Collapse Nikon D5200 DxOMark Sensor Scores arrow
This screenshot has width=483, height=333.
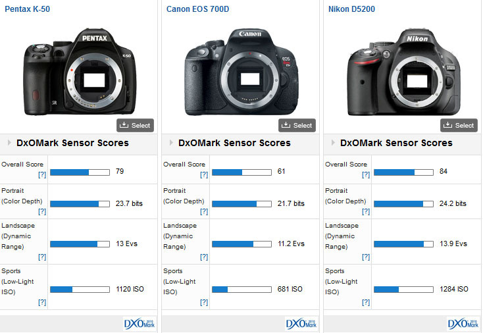click(333, 143)
